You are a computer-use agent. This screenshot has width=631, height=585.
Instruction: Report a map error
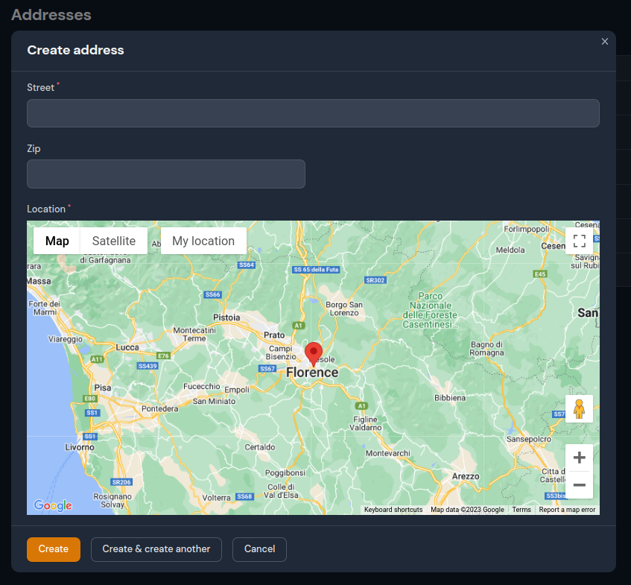567,509
